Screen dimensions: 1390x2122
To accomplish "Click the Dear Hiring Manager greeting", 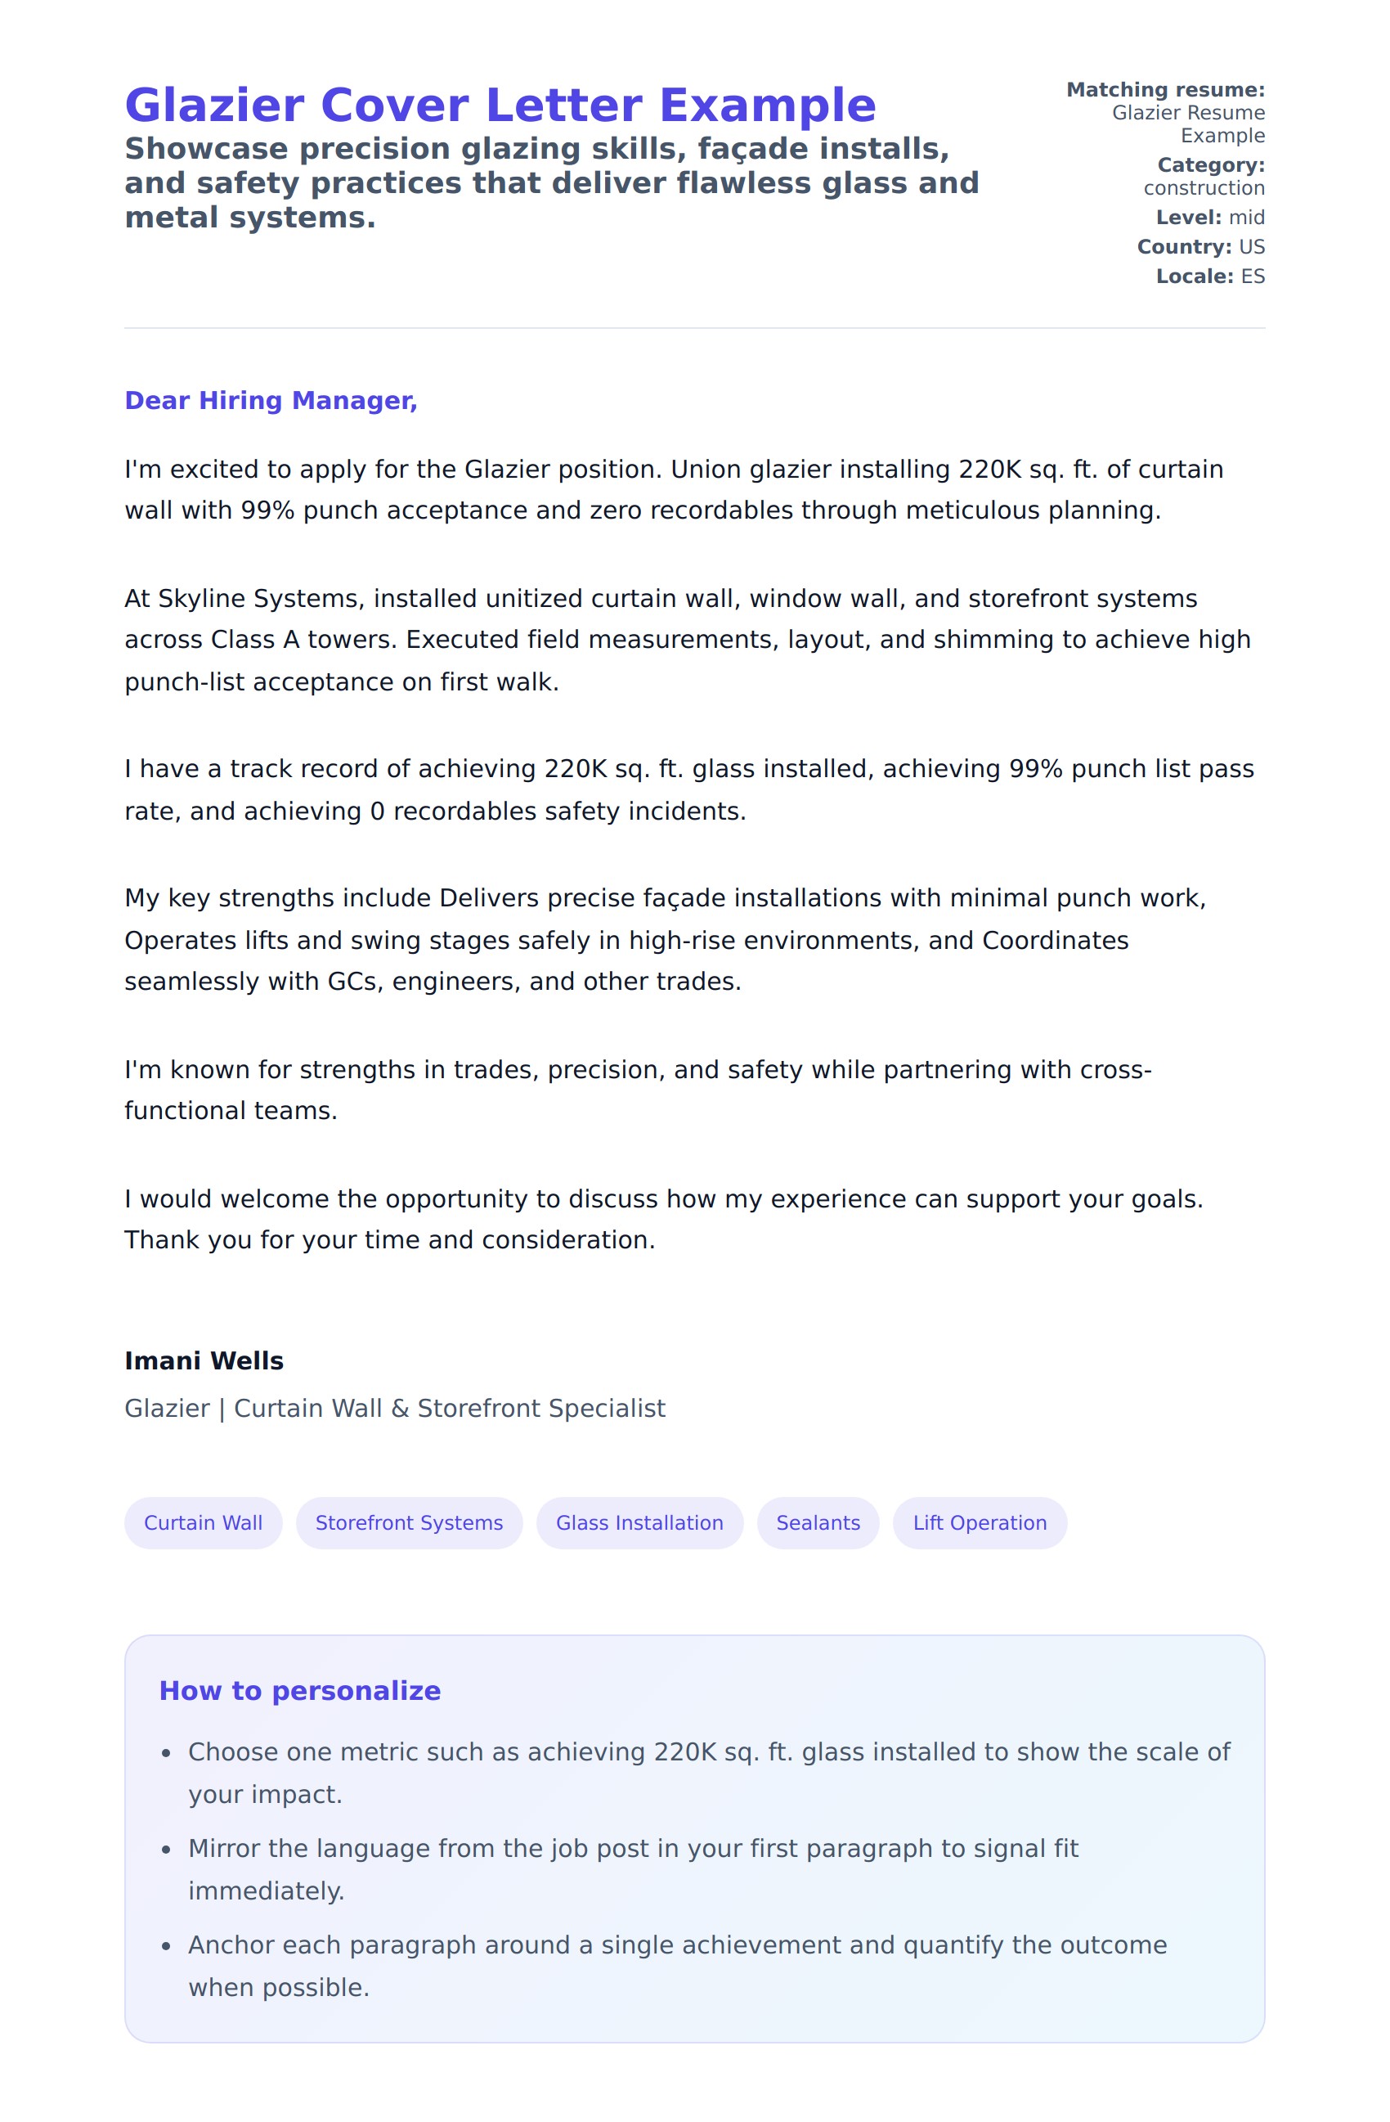I will pyautogui.click(x=271, y=400).
